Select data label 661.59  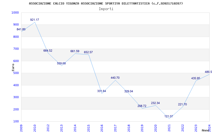pyautogui.click(x=75, y=51)
